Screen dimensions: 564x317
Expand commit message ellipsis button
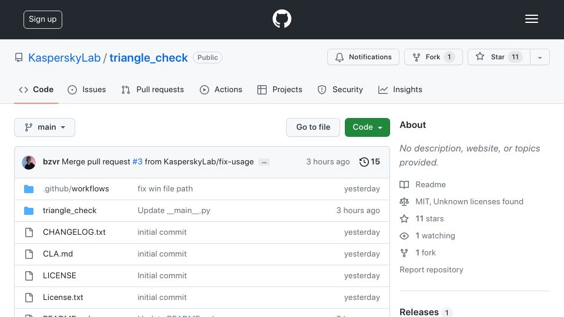click(264, 162)
